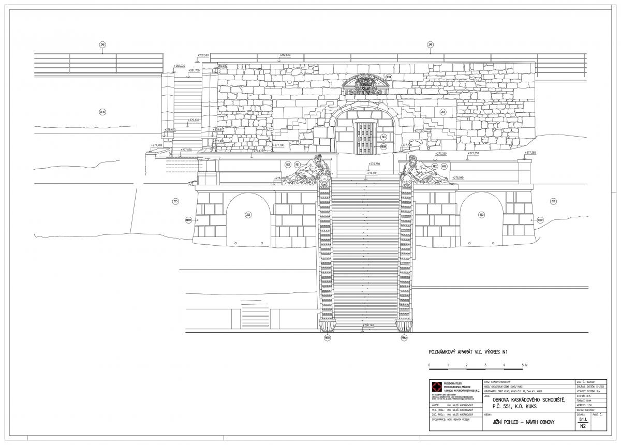Click the title 'OBNOVA KASKÁDOVÉHO SCHODIŠTĚ'
Screen dimensions: 621x445
[522, 402]
